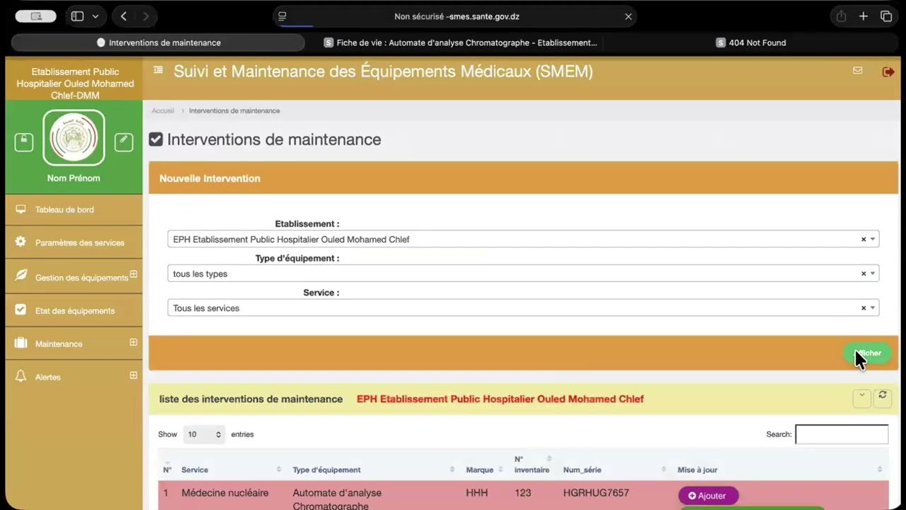Viewport: 906px width, 510px height.
Task: Click the Médecine nucléaire service cell
Action: click(x=225, y=493)
